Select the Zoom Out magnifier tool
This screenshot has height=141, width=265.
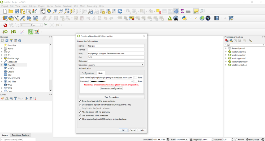61,11
